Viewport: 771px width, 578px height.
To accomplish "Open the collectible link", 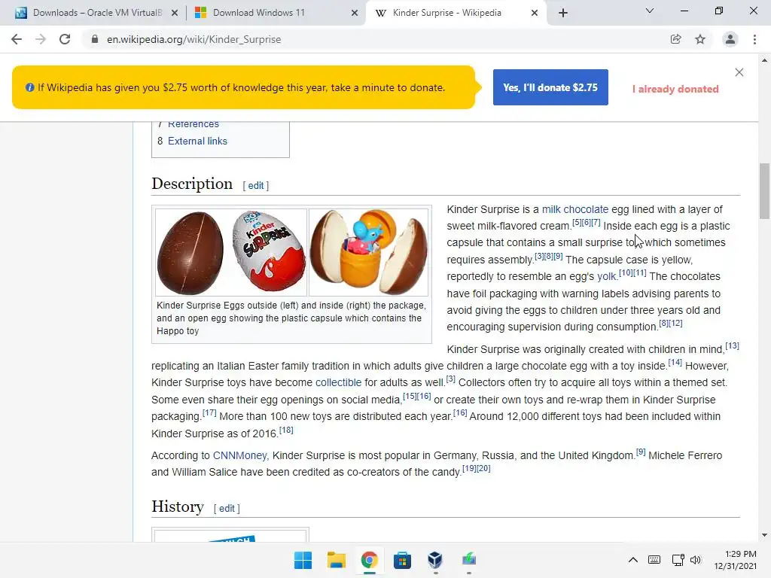I will [x=338, y=382].
